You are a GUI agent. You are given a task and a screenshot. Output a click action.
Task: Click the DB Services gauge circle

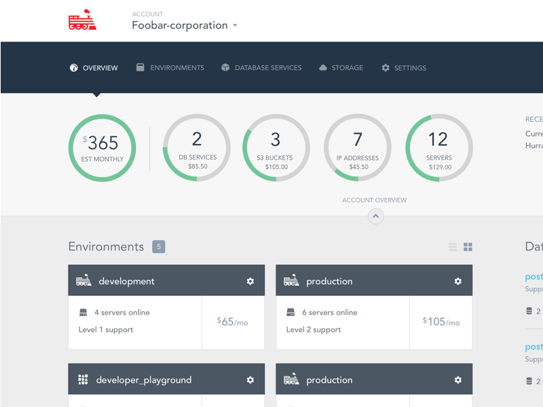click(x=197, y=148)
